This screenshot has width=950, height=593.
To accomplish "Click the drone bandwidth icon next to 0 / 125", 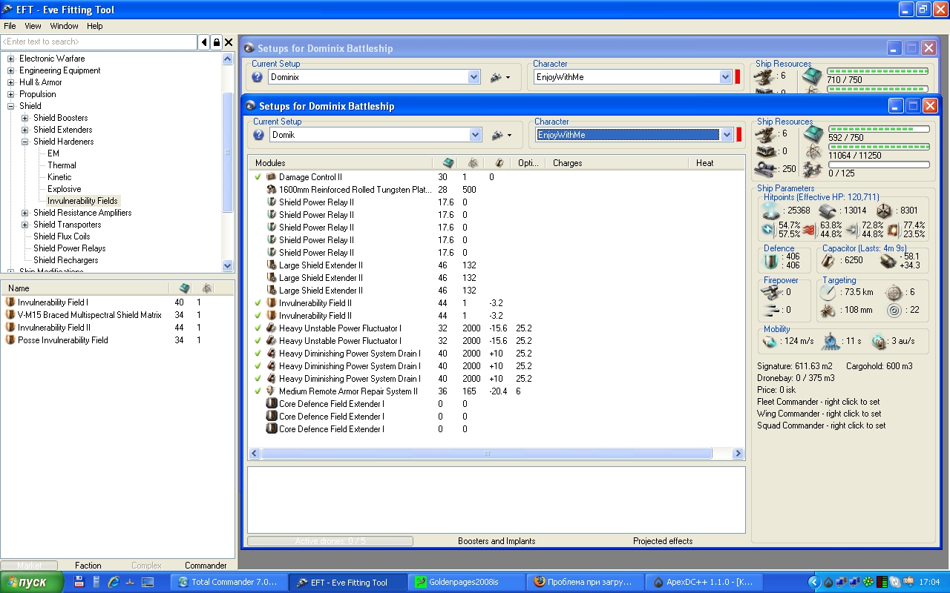I will [813, 170].
